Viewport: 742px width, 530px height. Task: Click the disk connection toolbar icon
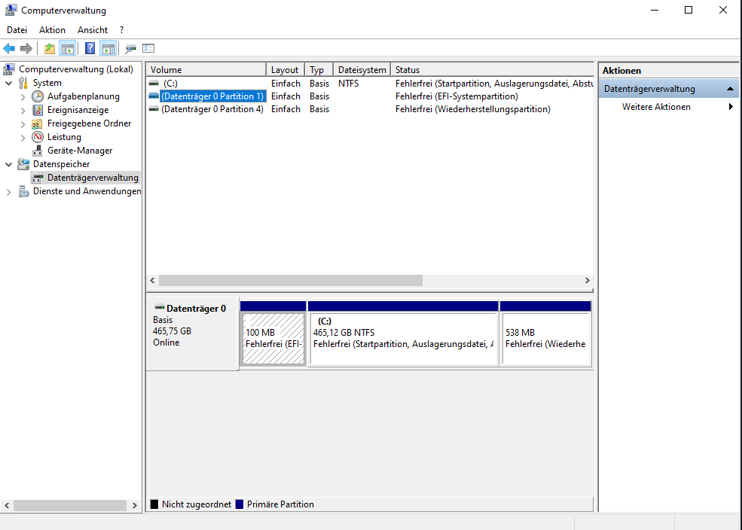coord(130,48)
